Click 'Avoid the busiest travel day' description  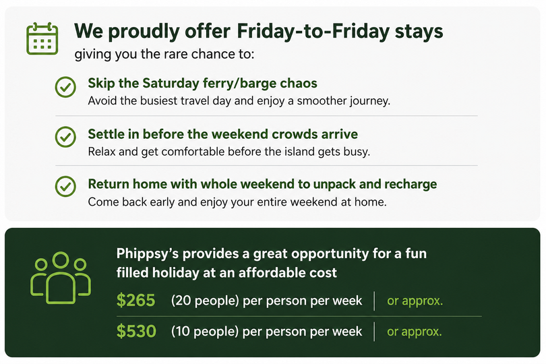[x=239, y=101]
